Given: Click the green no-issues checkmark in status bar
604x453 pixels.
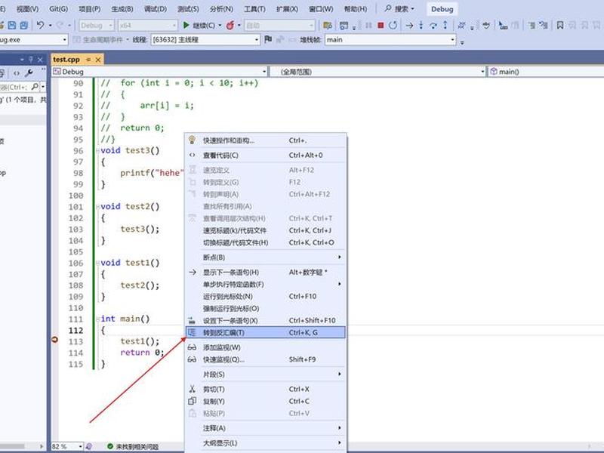Looking at the screenshot, I should pos(110,446).
